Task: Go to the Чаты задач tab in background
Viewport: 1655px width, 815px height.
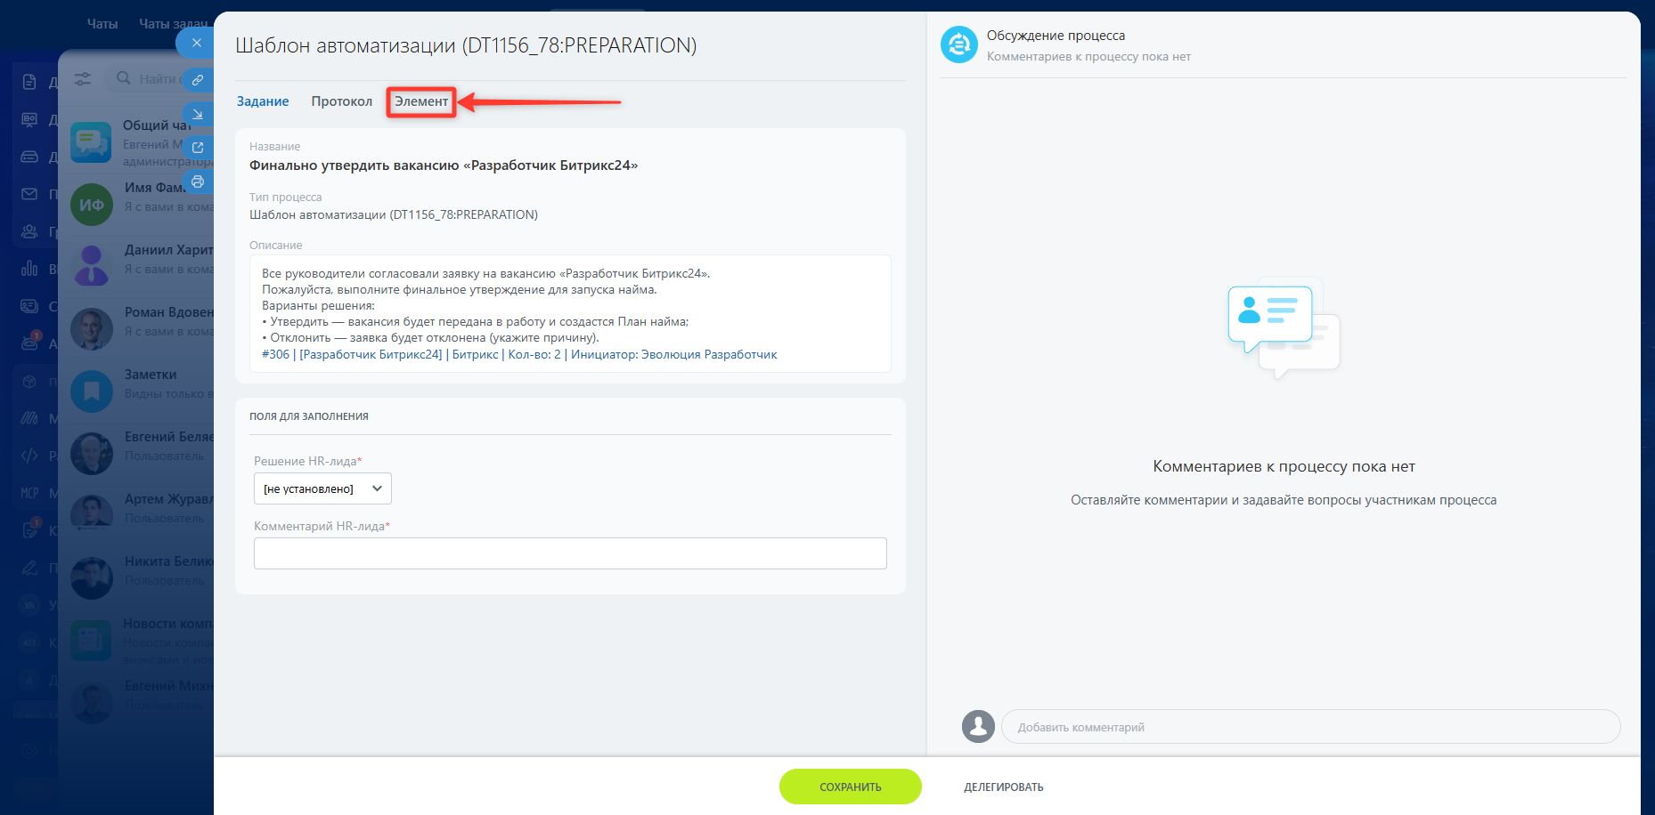Action: (x=174, y=24)
